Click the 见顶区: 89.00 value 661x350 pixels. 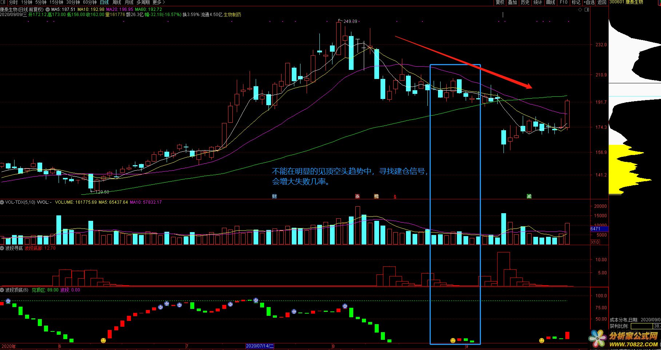(x=45, y=290)
